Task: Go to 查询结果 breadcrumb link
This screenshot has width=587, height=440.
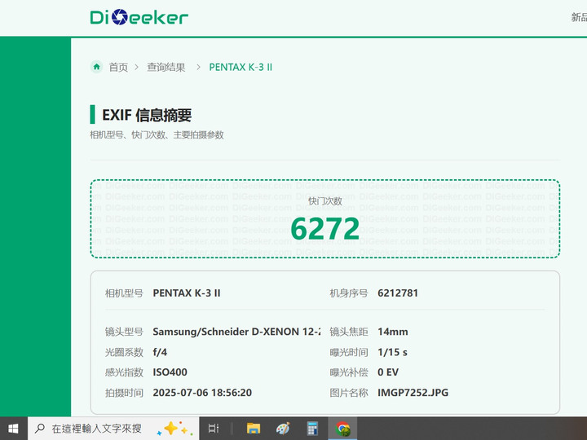Action: click(x=166, y=68)
